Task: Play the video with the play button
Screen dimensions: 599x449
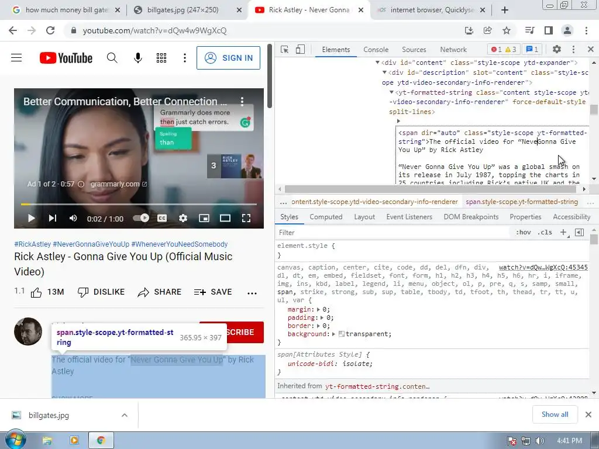Action: tap(32, 219)
